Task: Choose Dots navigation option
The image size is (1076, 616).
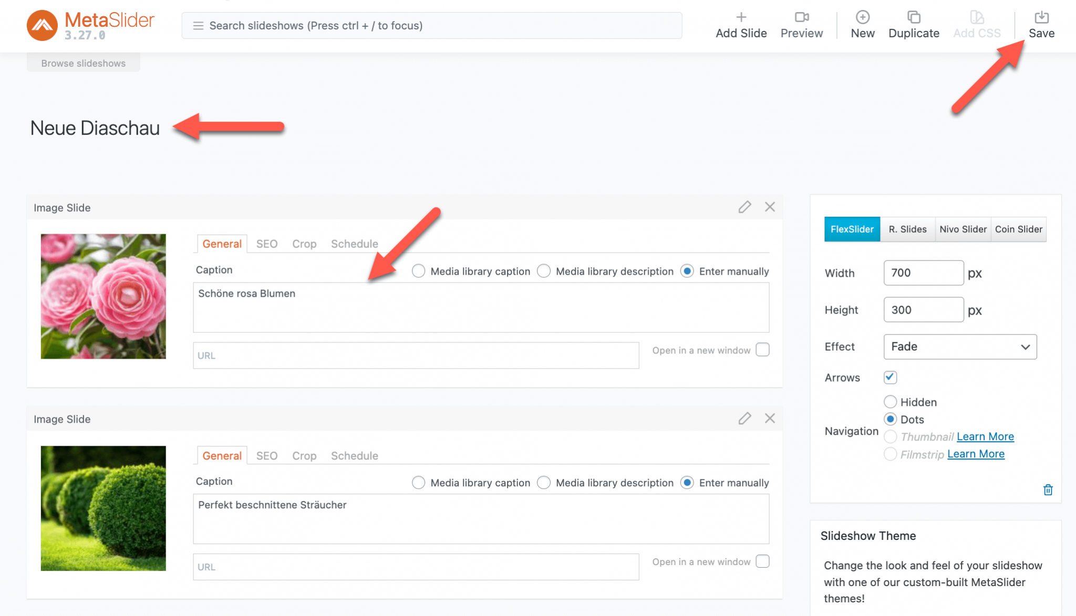Action: coord(890,419)
